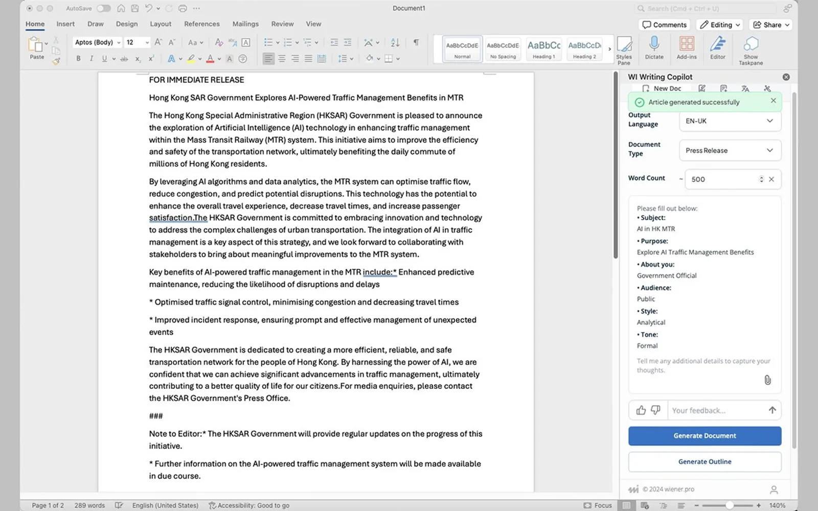This screenshot has width=818, height=511.
Task: Switch to the Insert tab
Action: coord(65,24)
